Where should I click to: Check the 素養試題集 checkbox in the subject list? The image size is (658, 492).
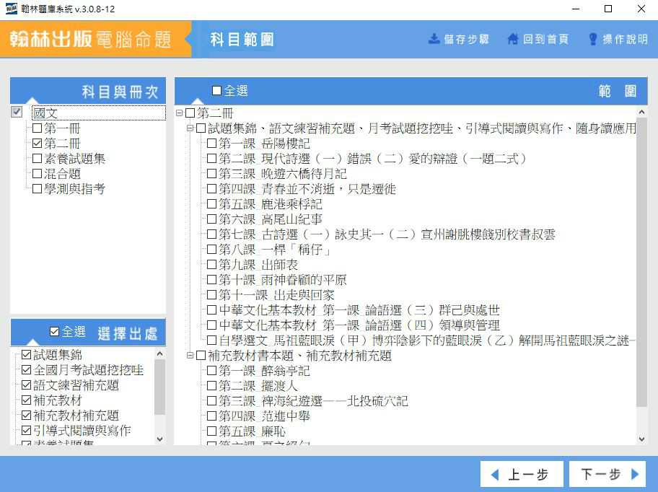pos(37,158)
